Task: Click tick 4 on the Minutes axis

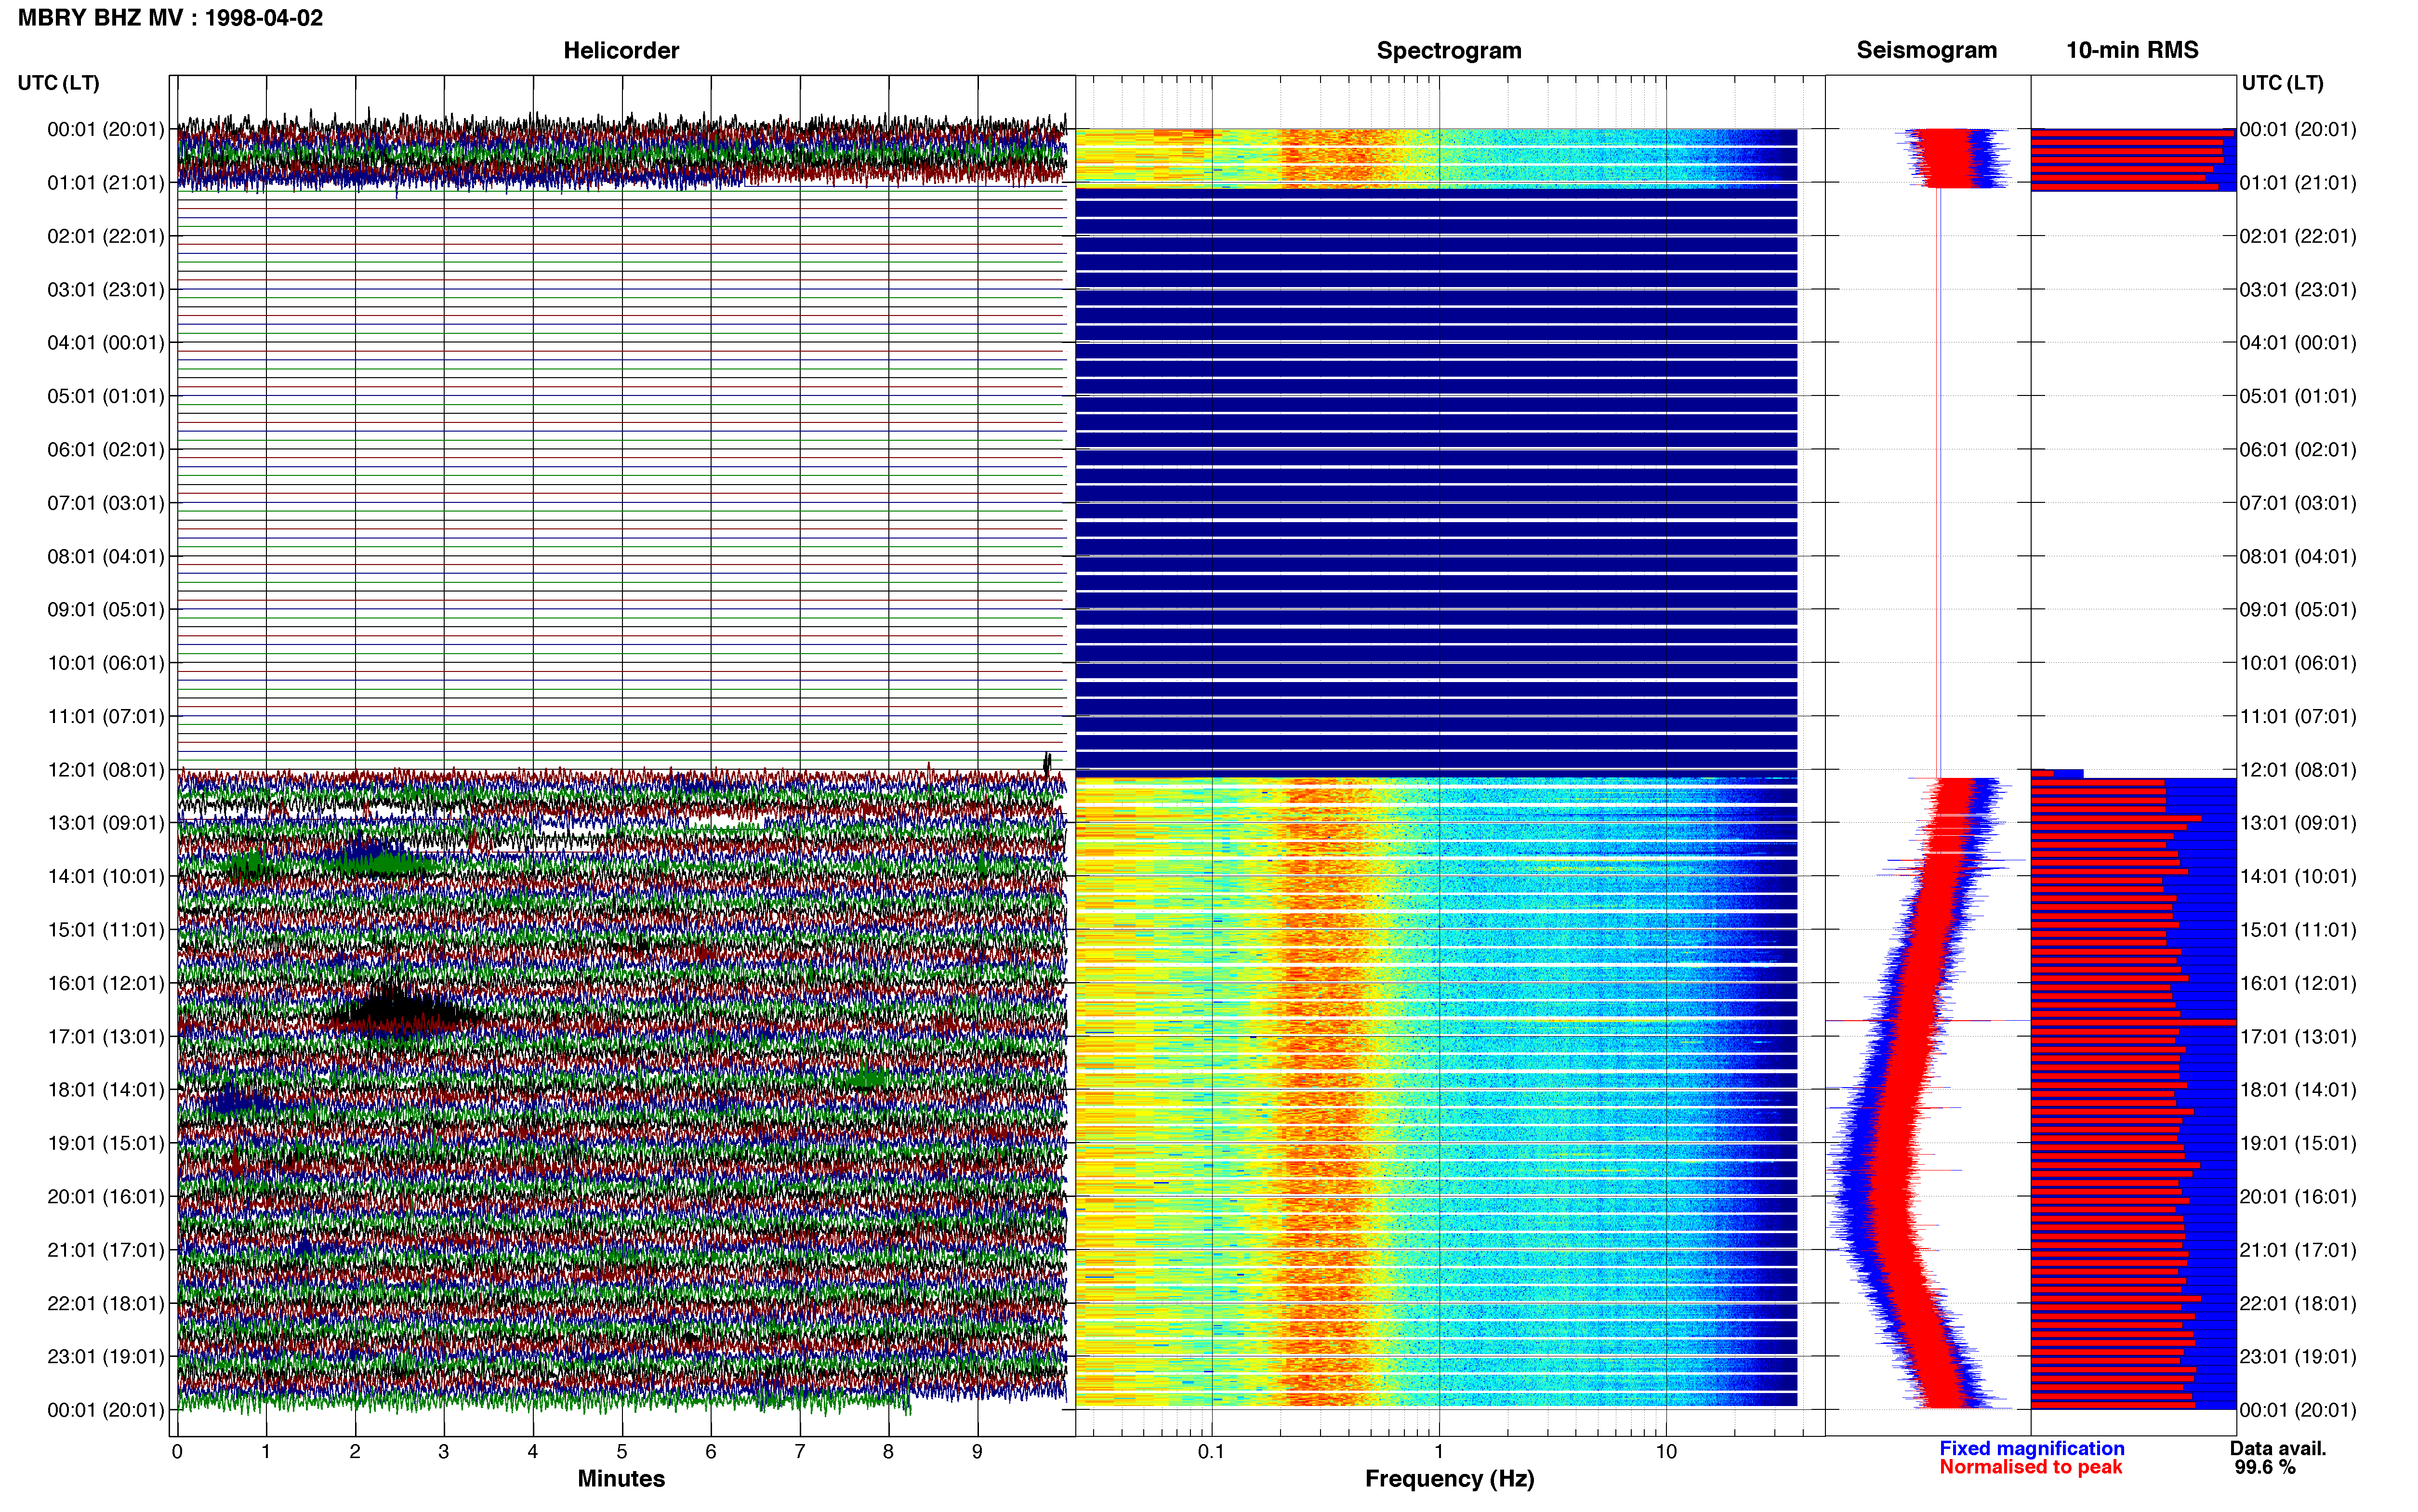Action: (533, 1452)
